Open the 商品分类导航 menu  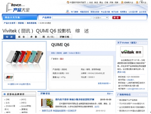(20, 17)
